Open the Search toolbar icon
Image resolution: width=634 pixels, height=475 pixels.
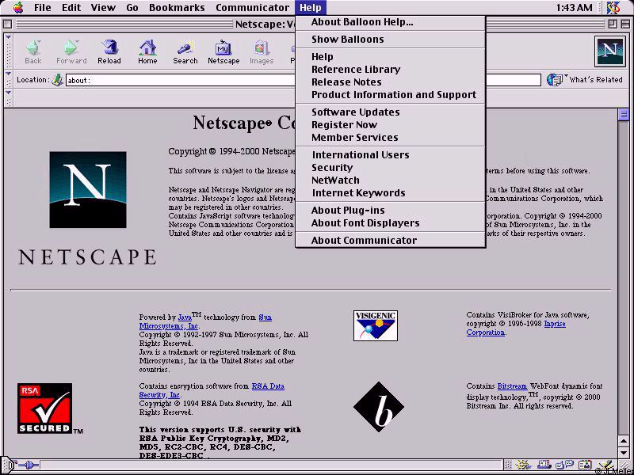tap(185, 48)
